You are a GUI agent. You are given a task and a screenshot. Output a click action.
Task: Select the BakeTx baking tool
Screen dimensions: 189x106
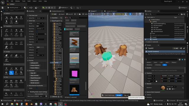(6, 94)
